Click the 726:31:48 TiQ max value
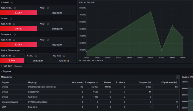The width and height of the screenshot is (193, 111). coord(64,61)
